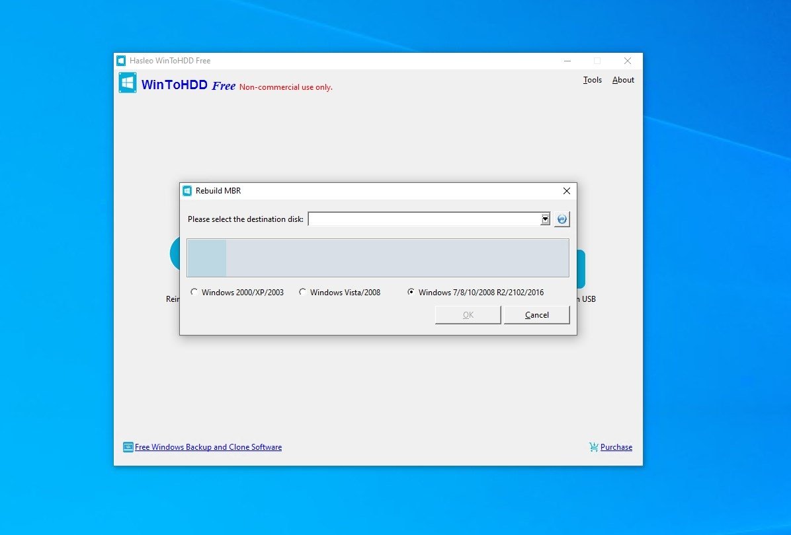This screenshot has height=535, width=791.
Task: Open the About menu
Action: click(x=623, y=80)
